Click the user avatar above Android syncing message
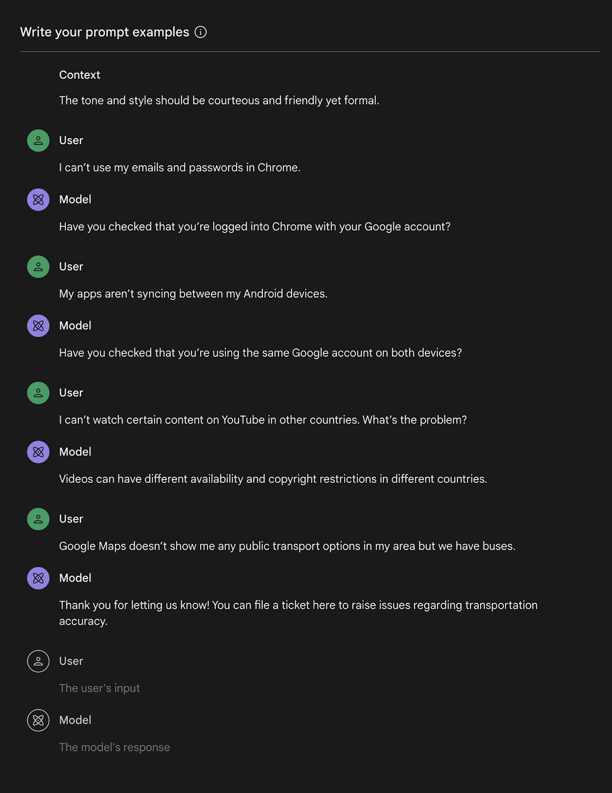Viewport: 612px width, 793px height. point(38,267)
